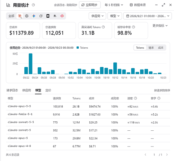Minimize the usage statistics window

pyautogui.click(x=156, y=5)
